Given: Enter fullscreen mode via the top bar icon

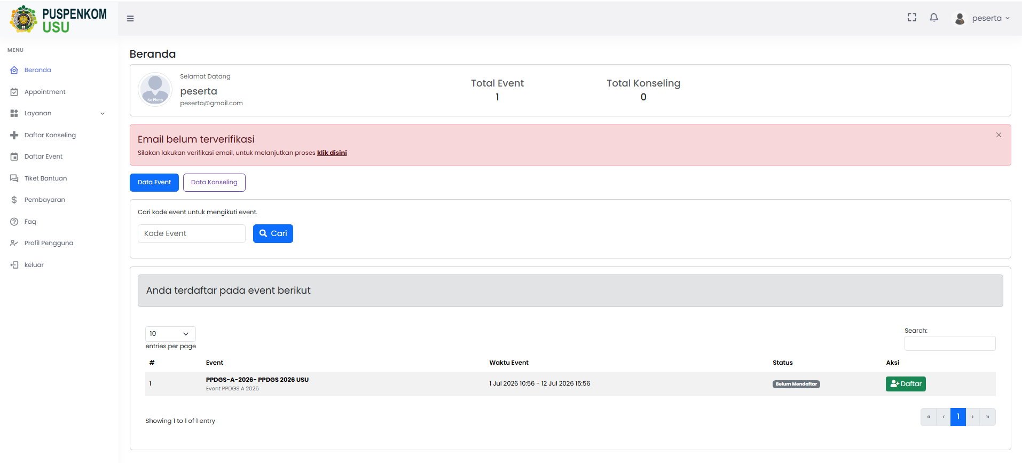Looking at the screenshot, I should coord(912,18).
